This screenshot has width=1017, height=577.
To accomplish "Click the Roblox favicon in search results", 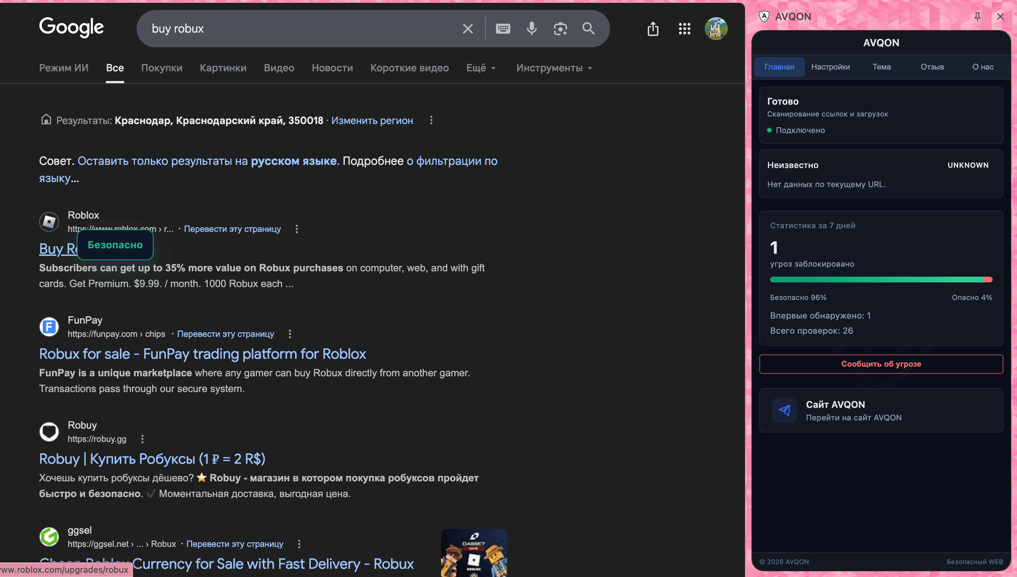I will [49, 221].
